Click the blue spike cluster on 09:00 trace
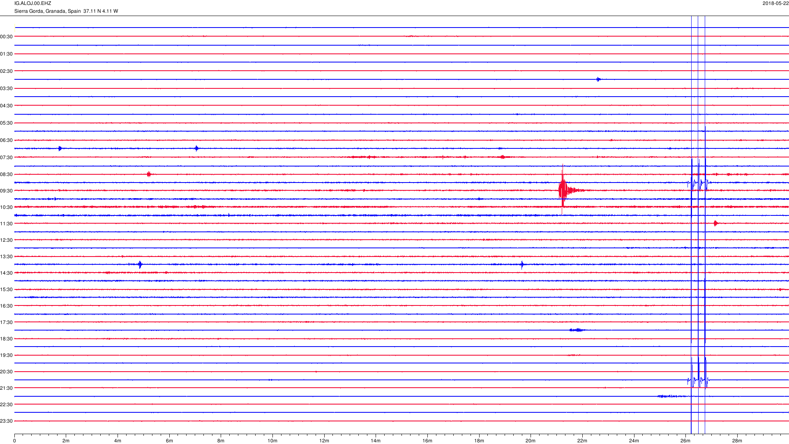This screenshot has width=789, height=444. coord(699,183)
